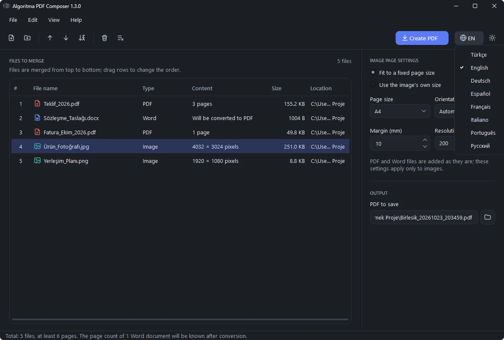Click the Word icon beside Sözleşme_Taslağı.docx
Screen dimensions: 504x340
(x=37, y=118)
